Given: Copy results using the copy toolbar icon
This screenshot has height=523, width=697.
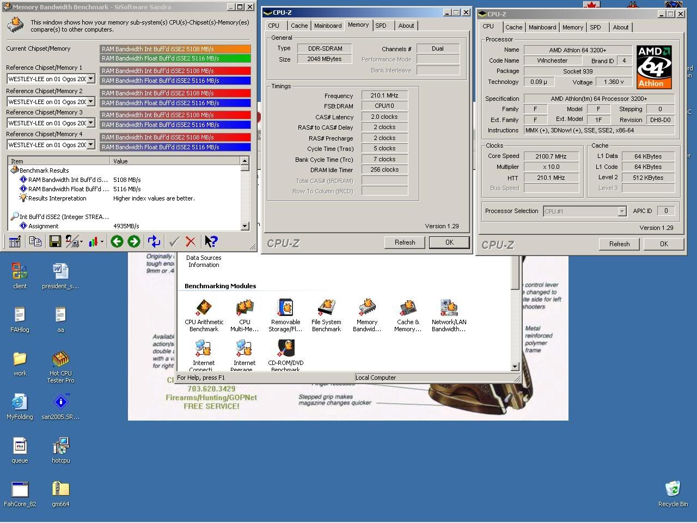Looking at the screenshot, I should pos(35,241).
